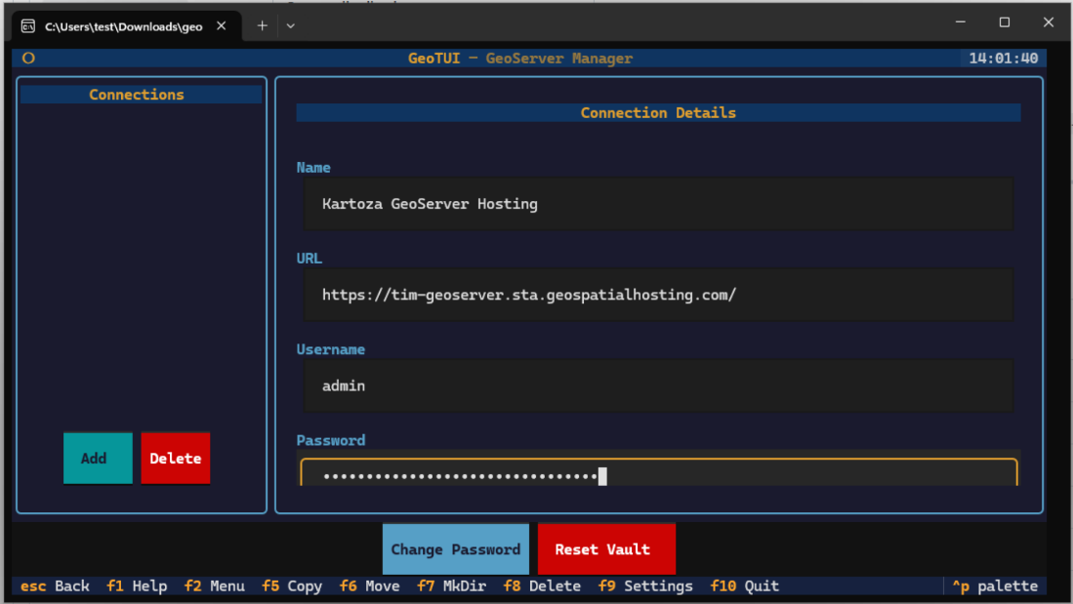Click the Change Password button
This screenshot has height=604, width=1073.
(x=456, y=549)
